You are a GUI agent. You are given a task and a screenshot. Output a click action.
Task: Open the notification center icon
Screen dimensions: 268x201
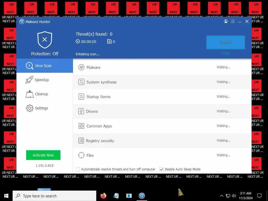259,196
